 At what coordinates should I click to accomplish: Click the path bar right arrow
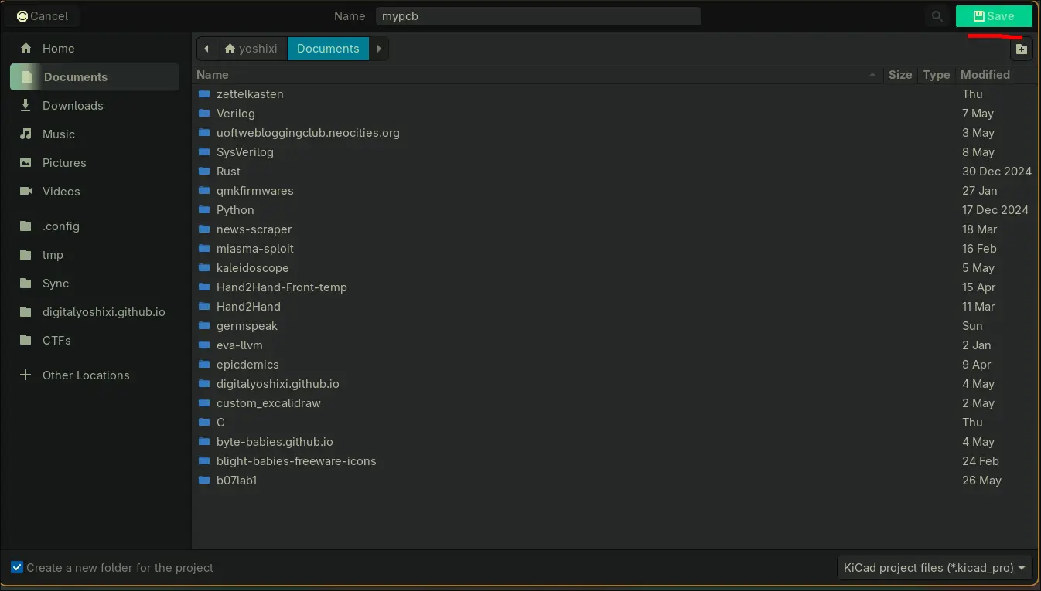point(379,49)
